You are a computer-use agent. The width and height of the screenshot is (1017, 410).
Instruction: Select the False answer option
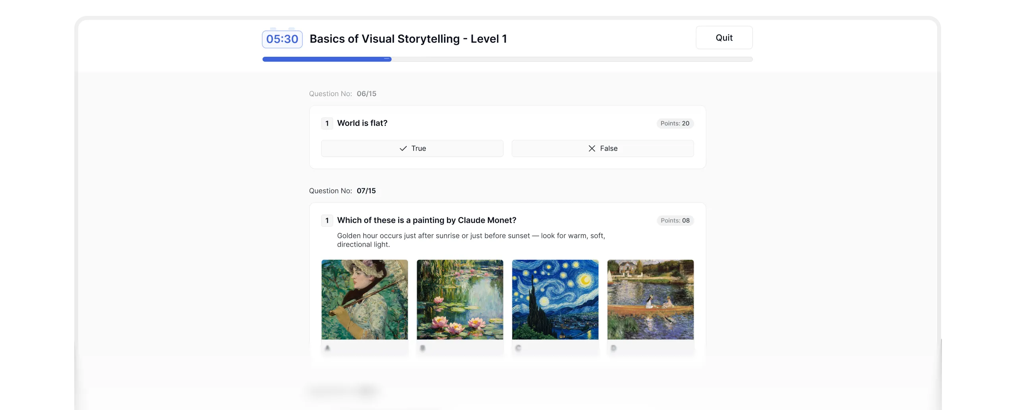coord(603,148)
